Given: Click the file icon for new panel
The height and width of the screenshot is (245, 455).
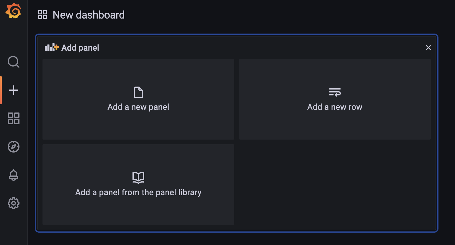Looking at the screenshot, I should [x=138, y=92].
